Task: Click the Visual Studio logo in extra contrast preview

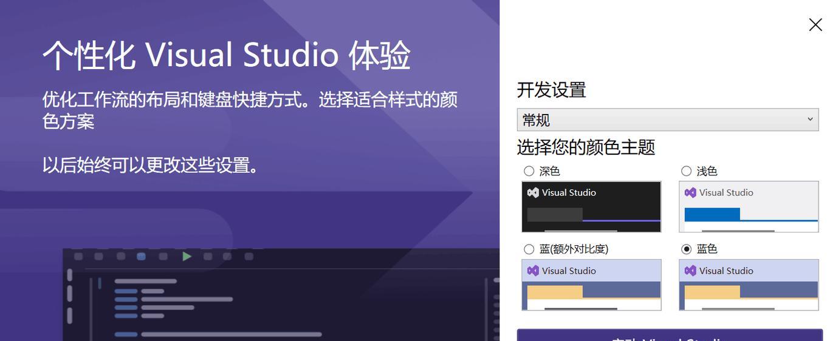Action: (x=533, y=271)
